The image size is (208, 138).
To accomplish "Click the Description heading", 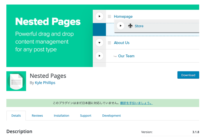I will tap(19, 131).
